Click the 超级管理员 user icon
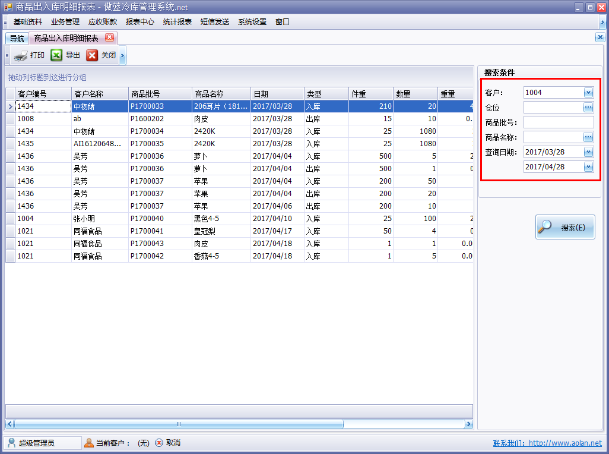 [x=12, y=443]
